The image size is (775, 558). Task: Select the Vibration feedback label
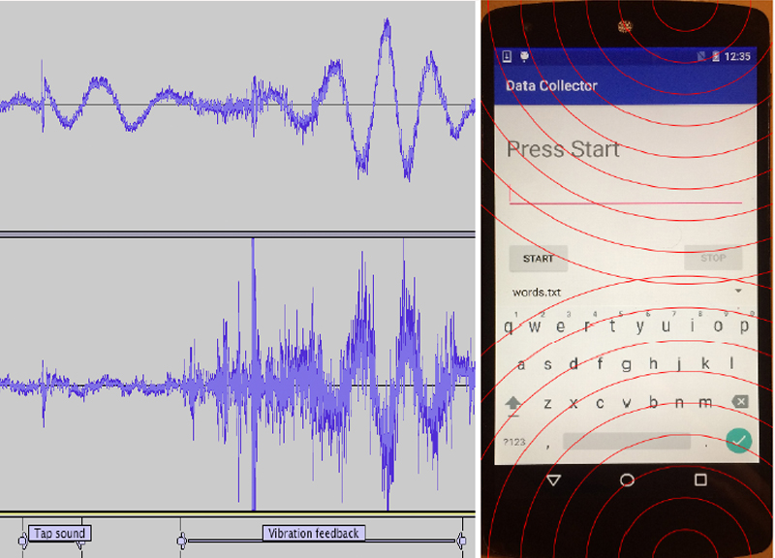tap(313, 533)
